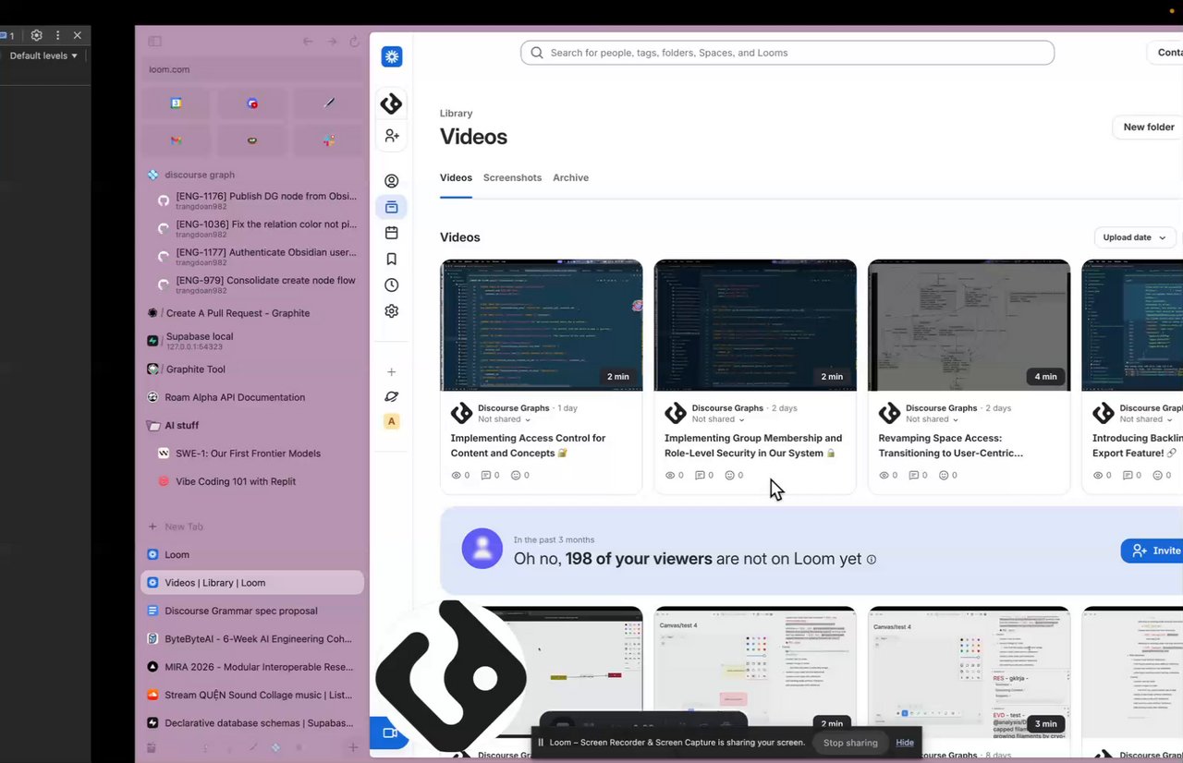Close the DevTools panel

(x=78, y=35)
